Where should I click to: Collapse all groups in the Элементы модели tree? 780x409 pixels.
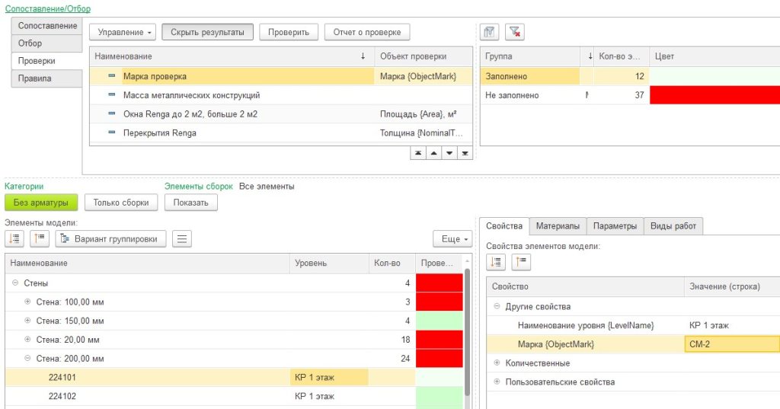(40, 239)
